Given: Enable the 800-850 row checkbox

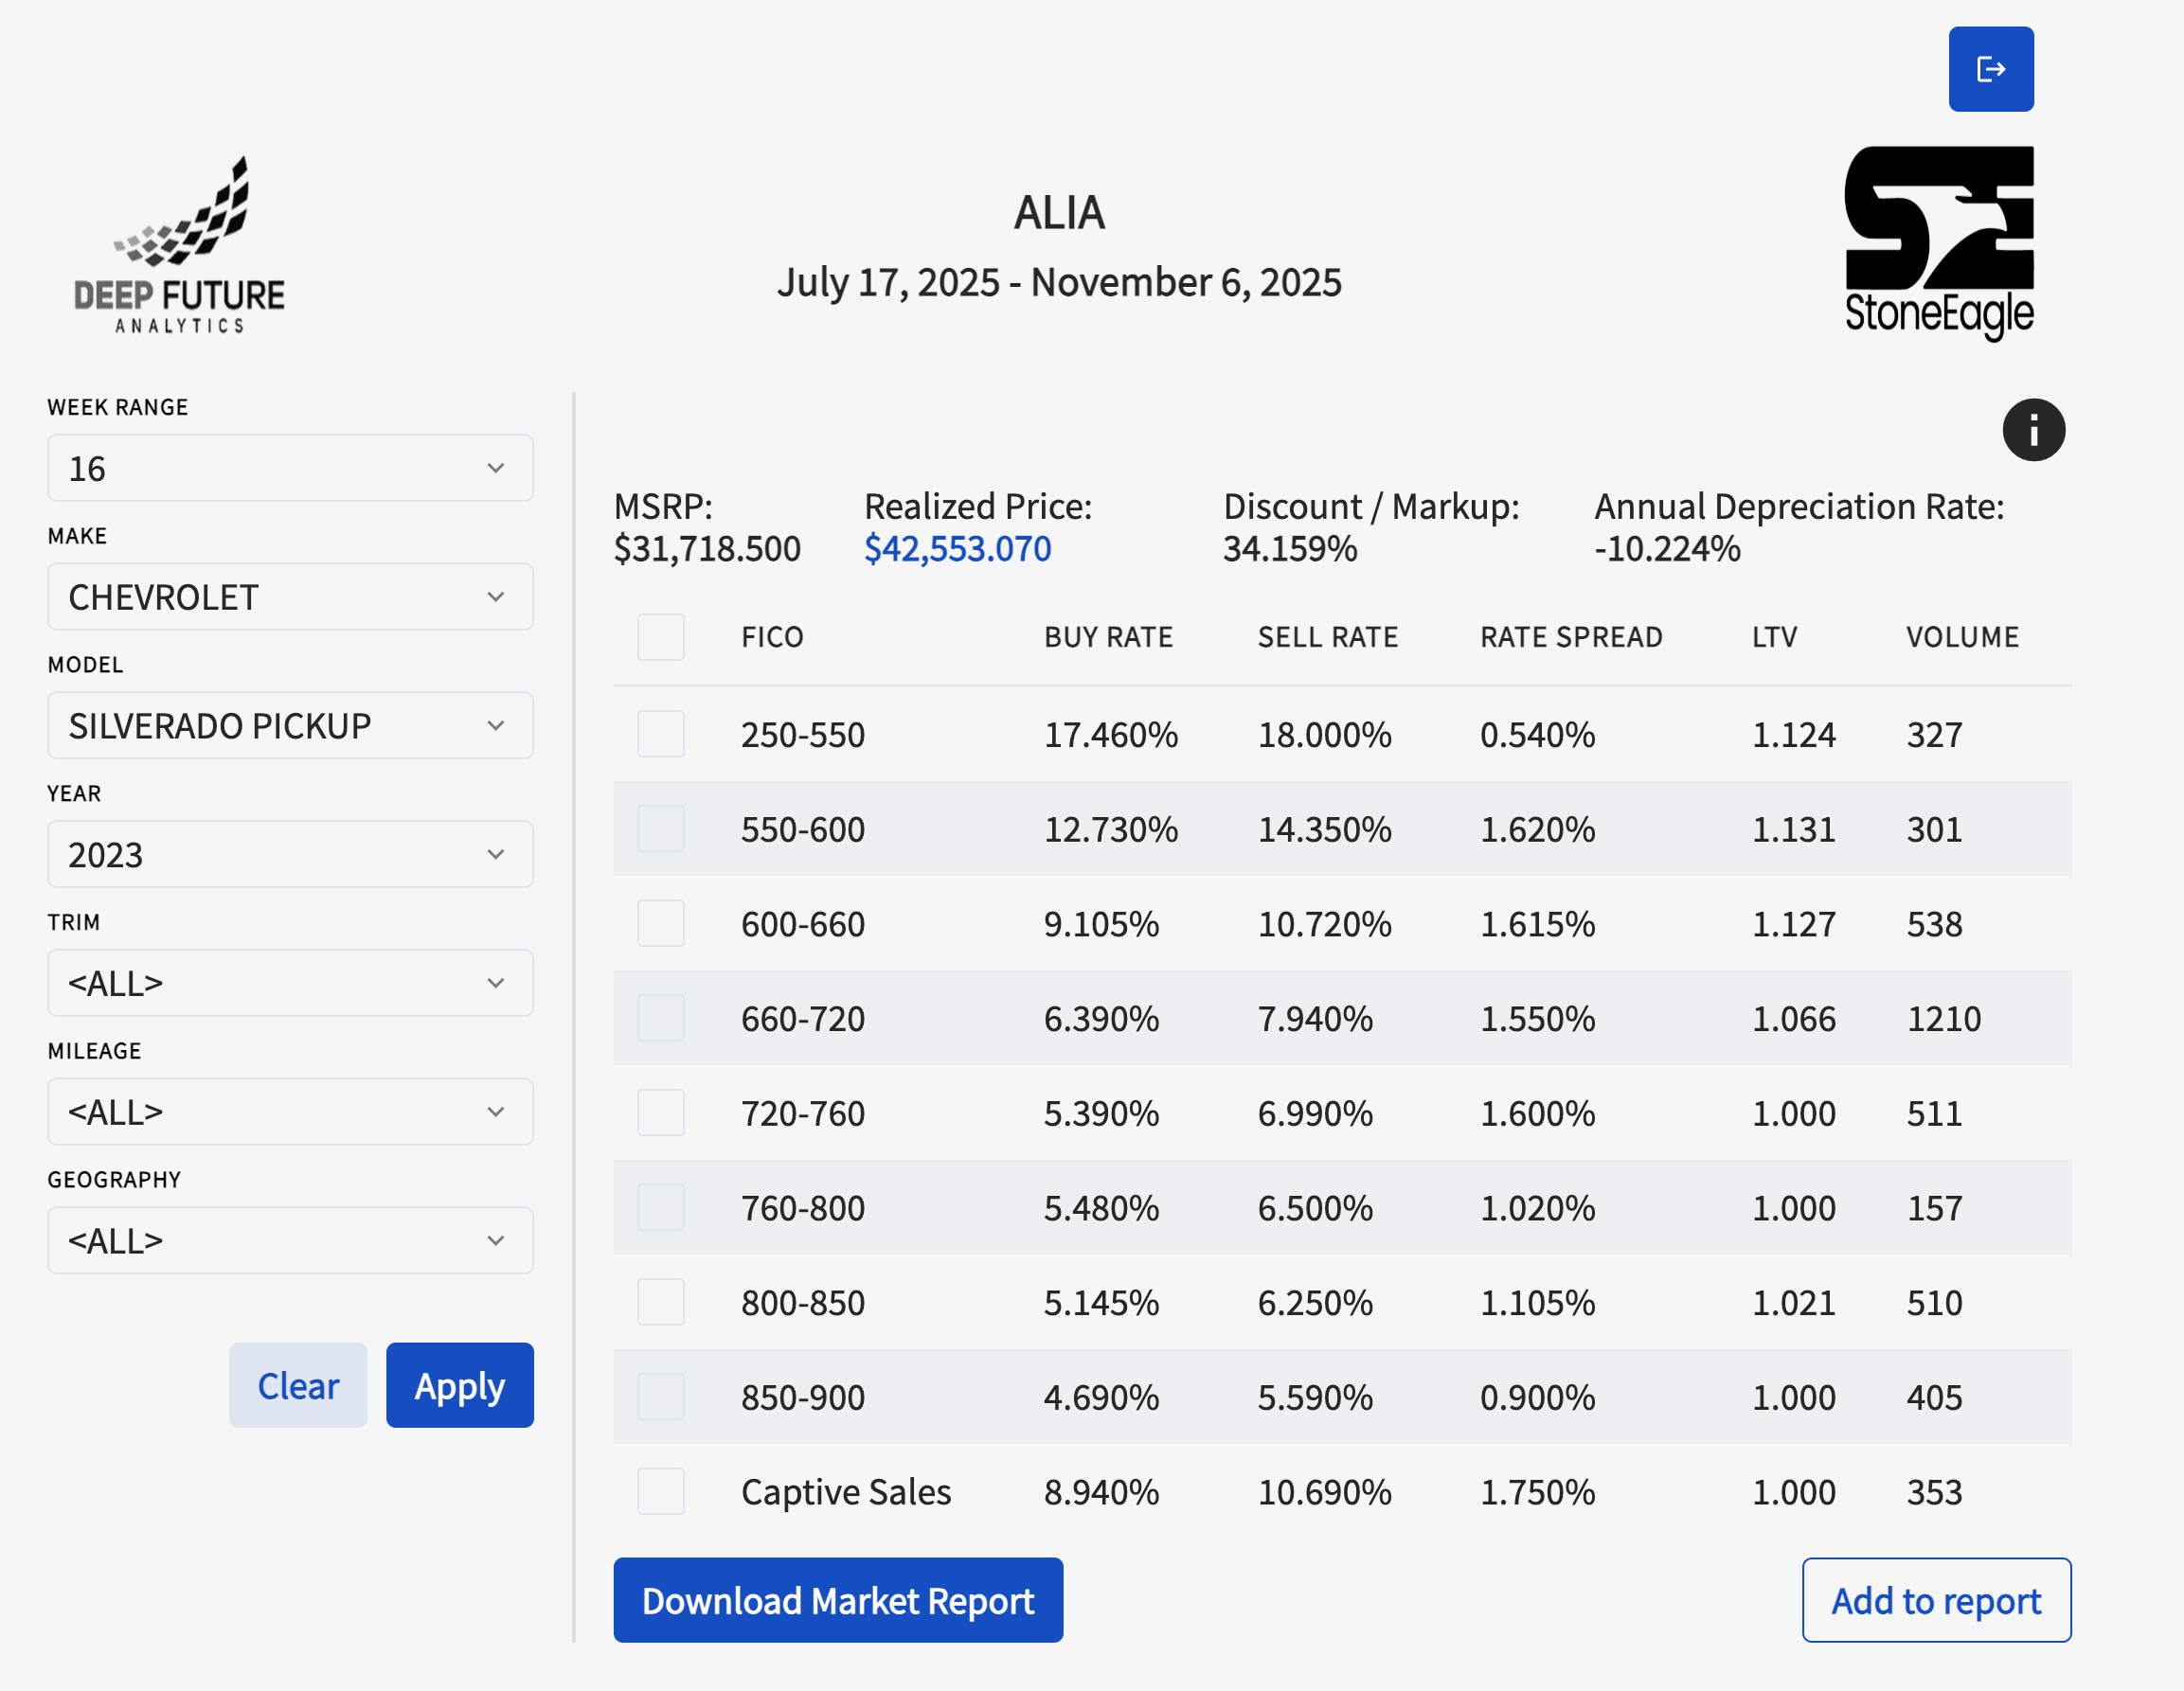Looking at the screenshot, I should (x=661, y=1302).
